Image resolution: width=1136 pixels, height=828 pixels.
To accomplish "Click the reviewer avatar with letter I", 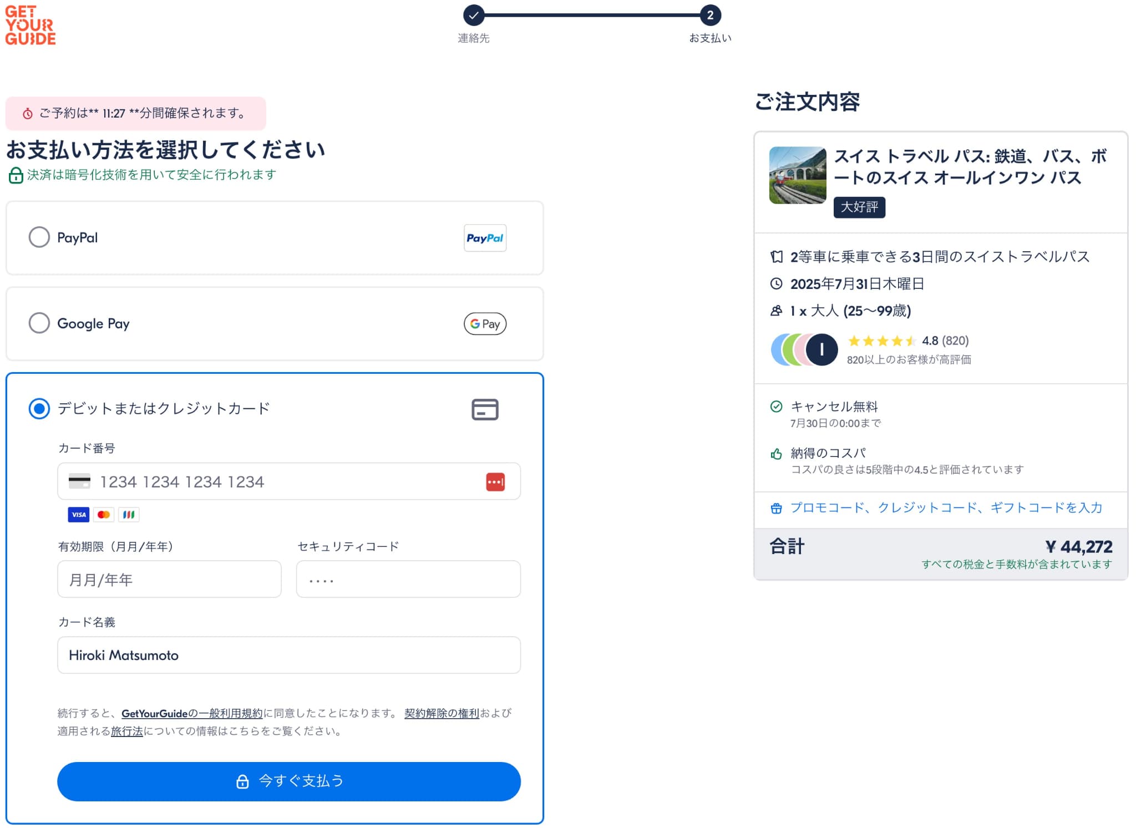I will 821,349.
